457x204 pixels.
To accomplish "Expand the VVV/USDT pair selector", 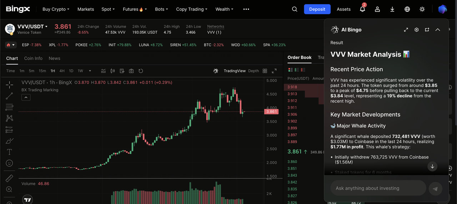I will click(46, 26).
